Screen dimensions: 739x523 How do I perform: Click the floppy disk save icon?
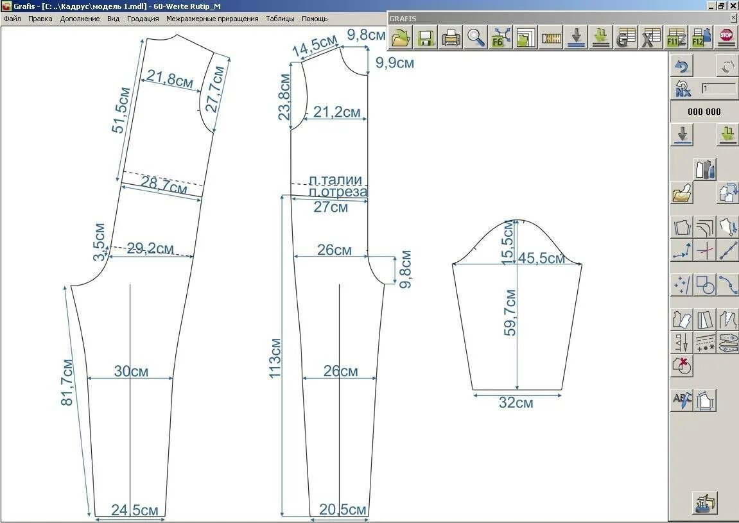pyautogui.click(x=426, y=37)
